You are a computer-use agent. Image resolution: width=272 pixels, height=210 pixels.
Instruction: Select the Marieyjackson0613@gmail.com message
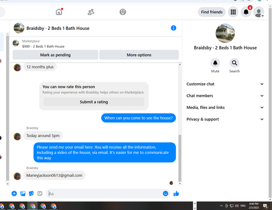tap(54, 175)
